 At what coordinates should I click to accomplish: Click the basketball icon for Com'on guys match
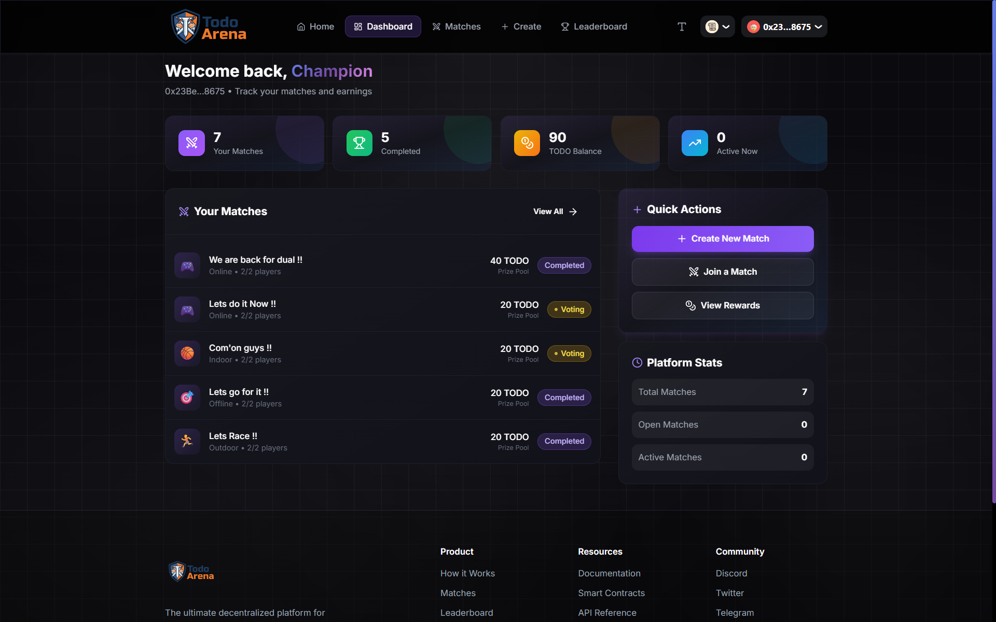coord(187,354)
